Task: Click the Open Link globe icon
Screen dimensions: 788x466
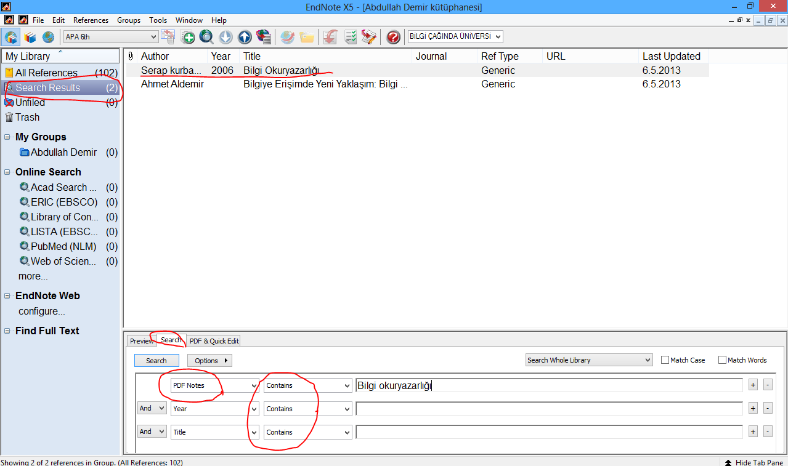Action: coord(287,37)
